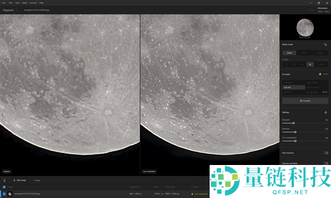Click the Dimensions readout at top right
This screenshot has width=331, height=198.
[323, 10]
